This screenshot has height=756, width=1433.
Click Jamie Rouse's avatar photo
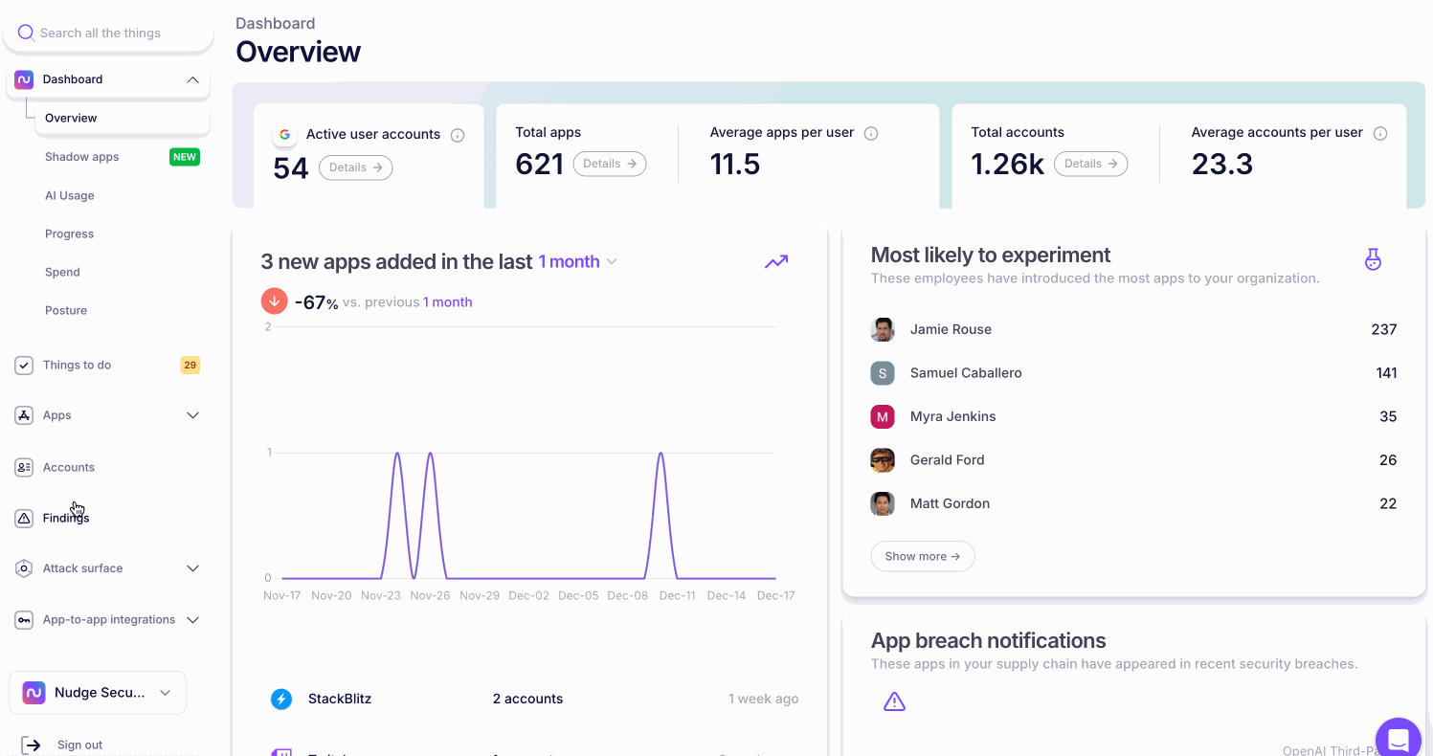click(x=883, y=329)
